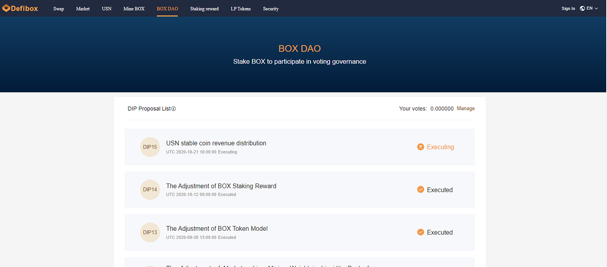607x267 pixels.
Task: Click the orange Executing status label
Action: (x=440, y=147)
